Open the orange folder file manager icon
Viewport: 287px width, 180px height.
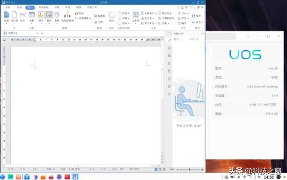[43, 177]
